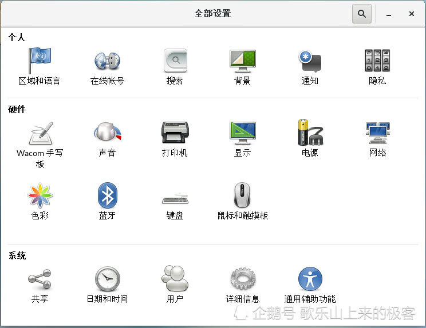Click the 蓝牙 text label

pos(107,215)
